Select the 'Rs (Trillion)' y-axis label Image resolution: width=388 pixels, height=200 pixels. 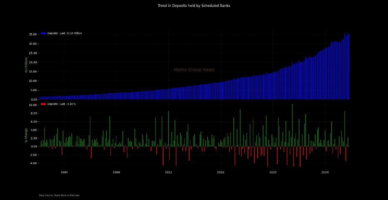click(x=26, y=65)
